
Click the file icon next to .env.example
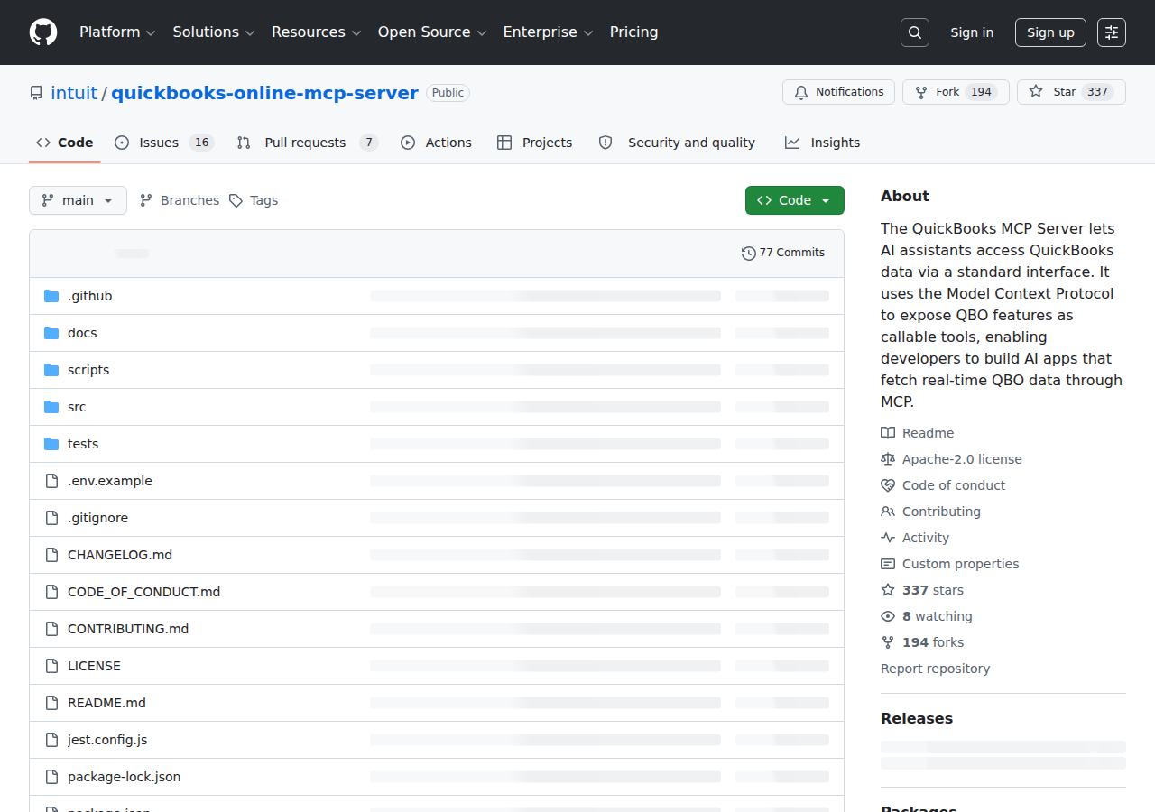51,481
